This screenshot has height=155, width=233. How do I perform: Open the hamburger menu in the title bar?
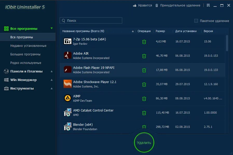point(208,5)
